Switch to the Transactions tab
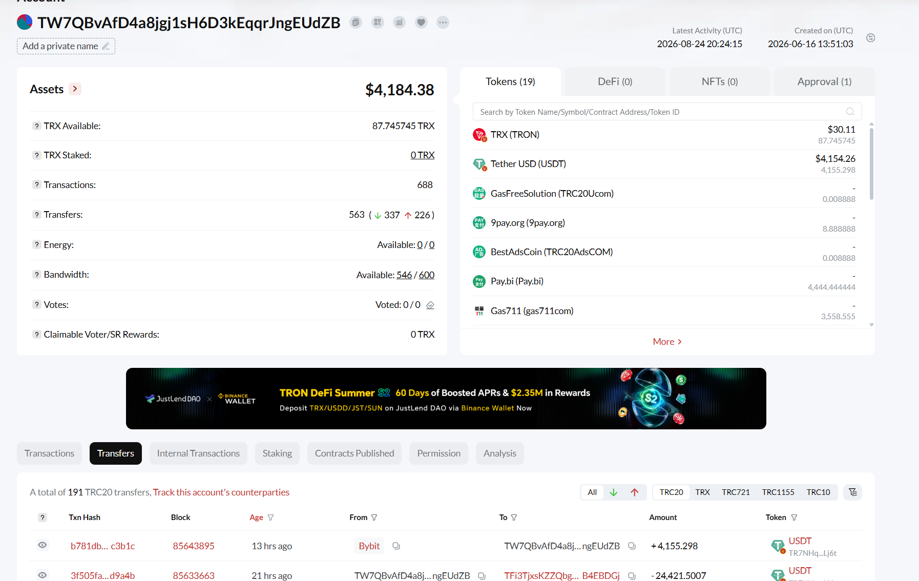This screenshot has height=581, width=919. (49, 453)
